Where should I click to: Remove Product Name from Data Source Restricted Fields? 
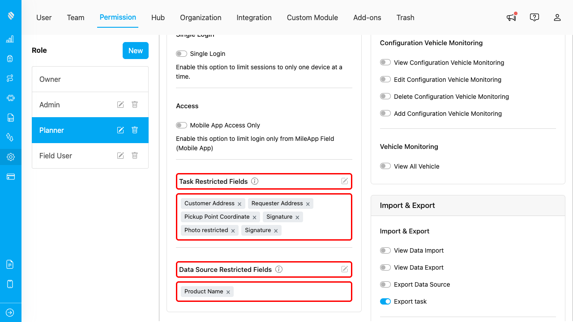tap(228, 291)
